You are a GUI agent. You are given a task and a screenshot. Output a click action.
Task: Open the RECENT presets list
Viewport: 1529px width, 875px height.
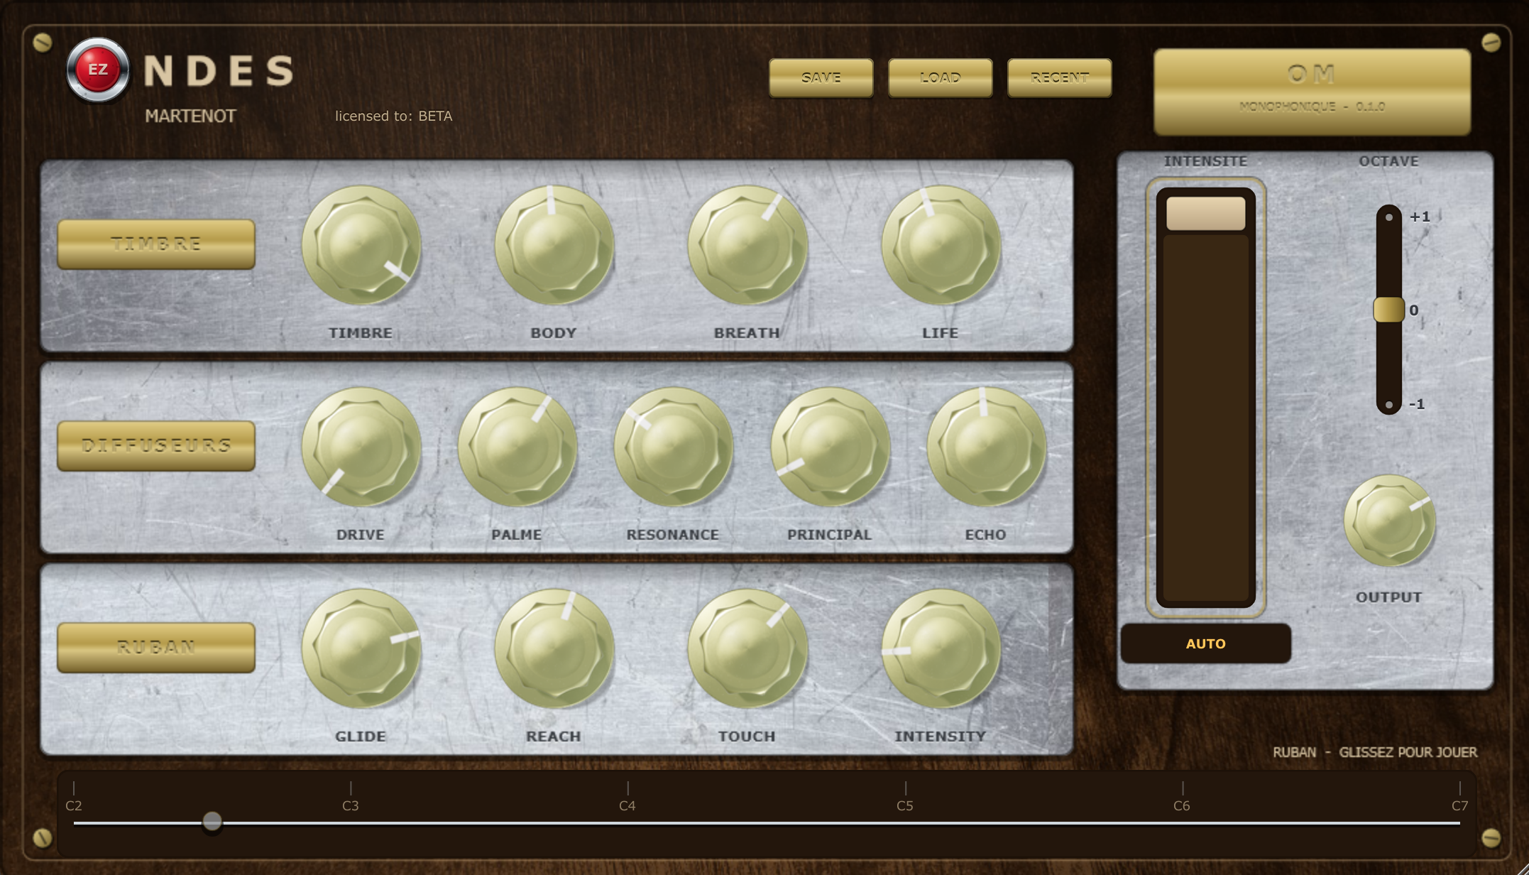1060,77
